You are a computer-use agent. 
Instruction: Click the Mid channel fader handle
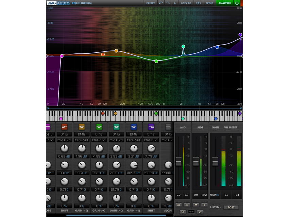(178, 161)
